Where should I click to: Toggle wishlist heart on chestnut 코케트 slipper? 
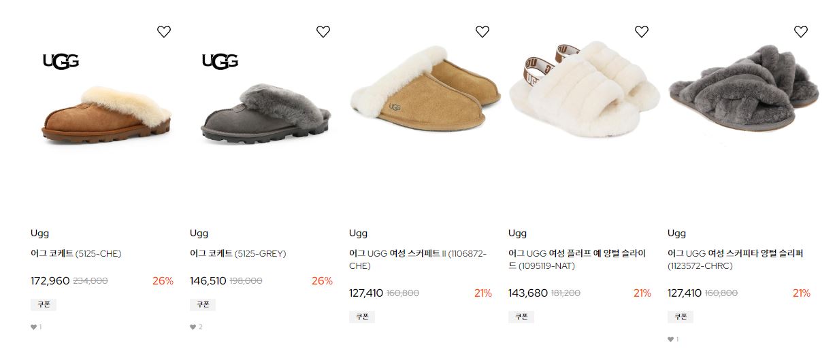pos(164,31)
